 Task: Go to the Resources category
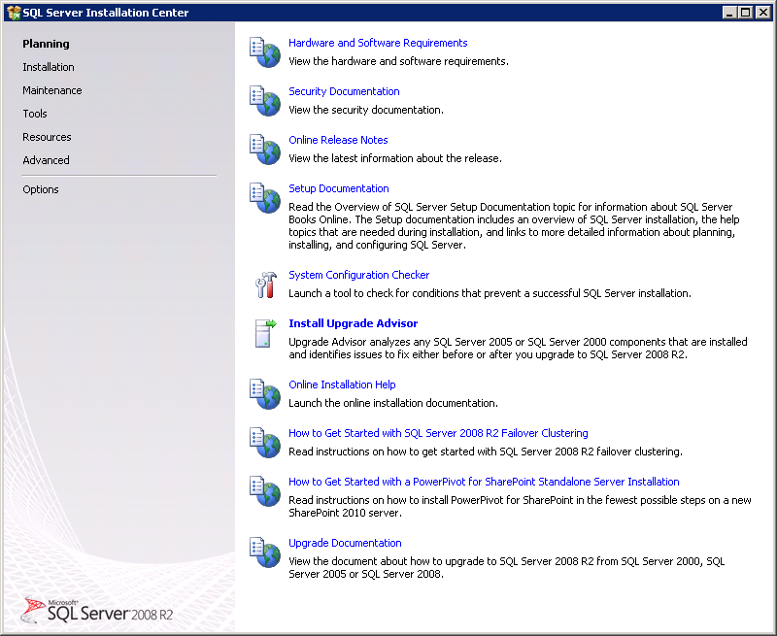(x=47, y=137)
